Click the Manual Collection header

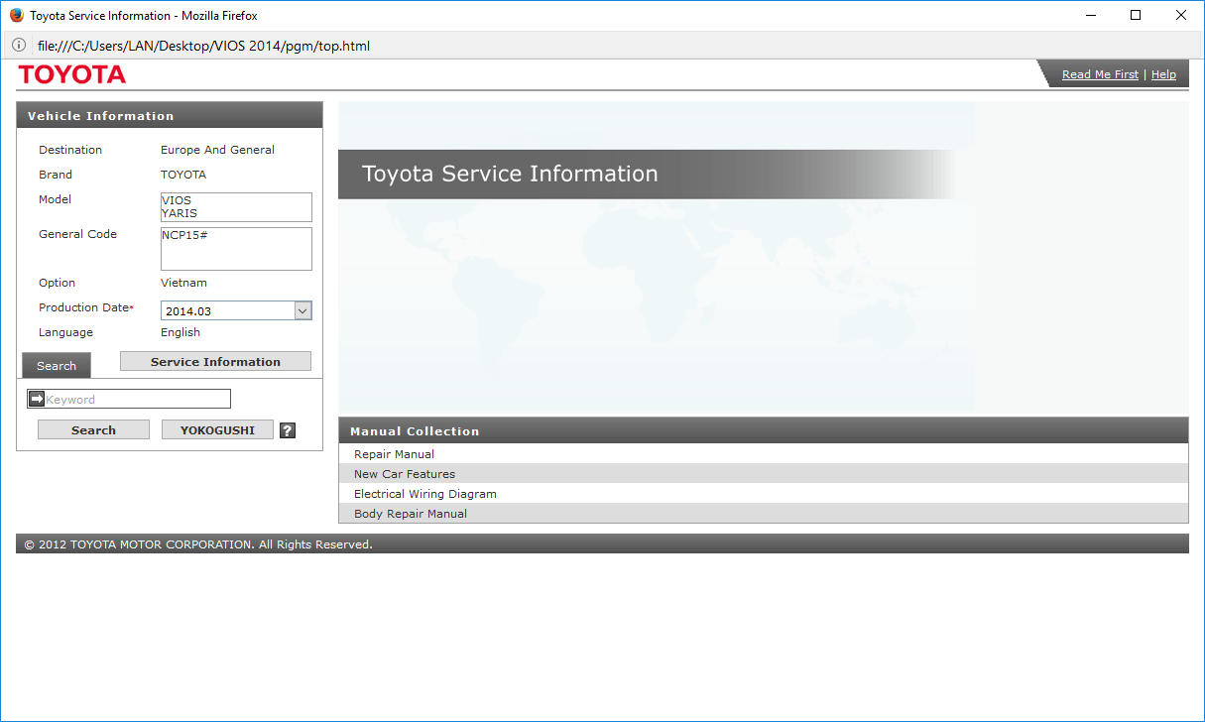click(x=764, y=430)
